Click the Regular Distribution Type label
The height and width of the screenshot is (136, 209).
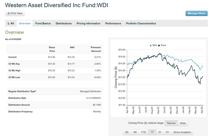pos(22,91)
